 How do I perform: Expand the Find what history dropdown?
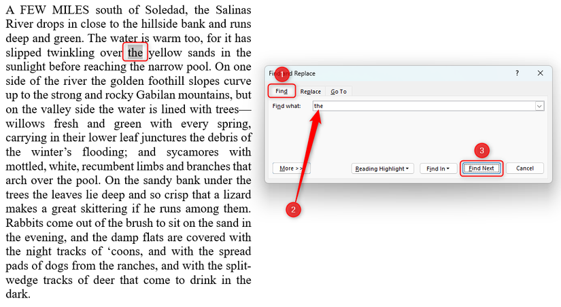pos(539,106)
